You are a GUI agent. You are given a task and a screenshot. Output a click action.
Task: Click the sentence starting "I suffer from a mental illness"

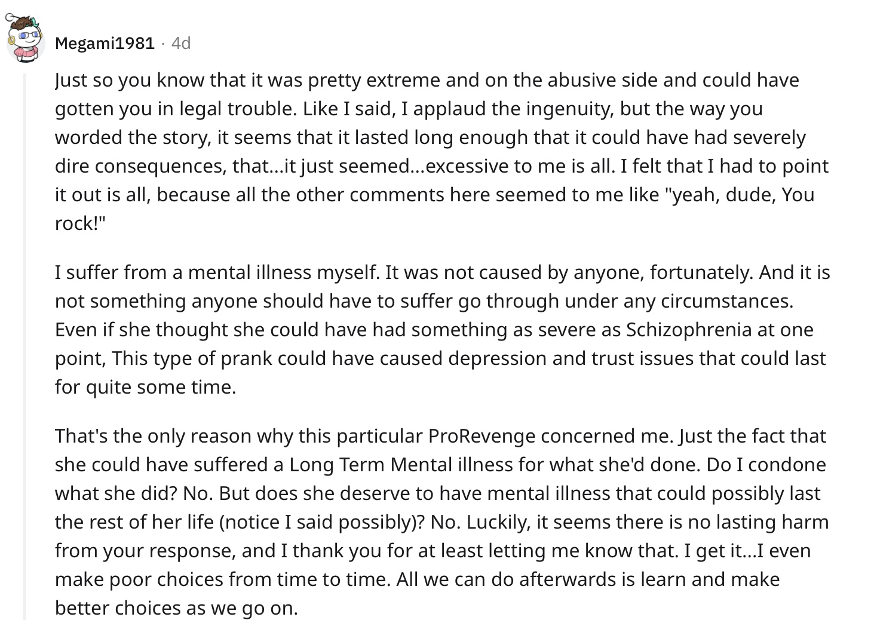coord(217,272)
